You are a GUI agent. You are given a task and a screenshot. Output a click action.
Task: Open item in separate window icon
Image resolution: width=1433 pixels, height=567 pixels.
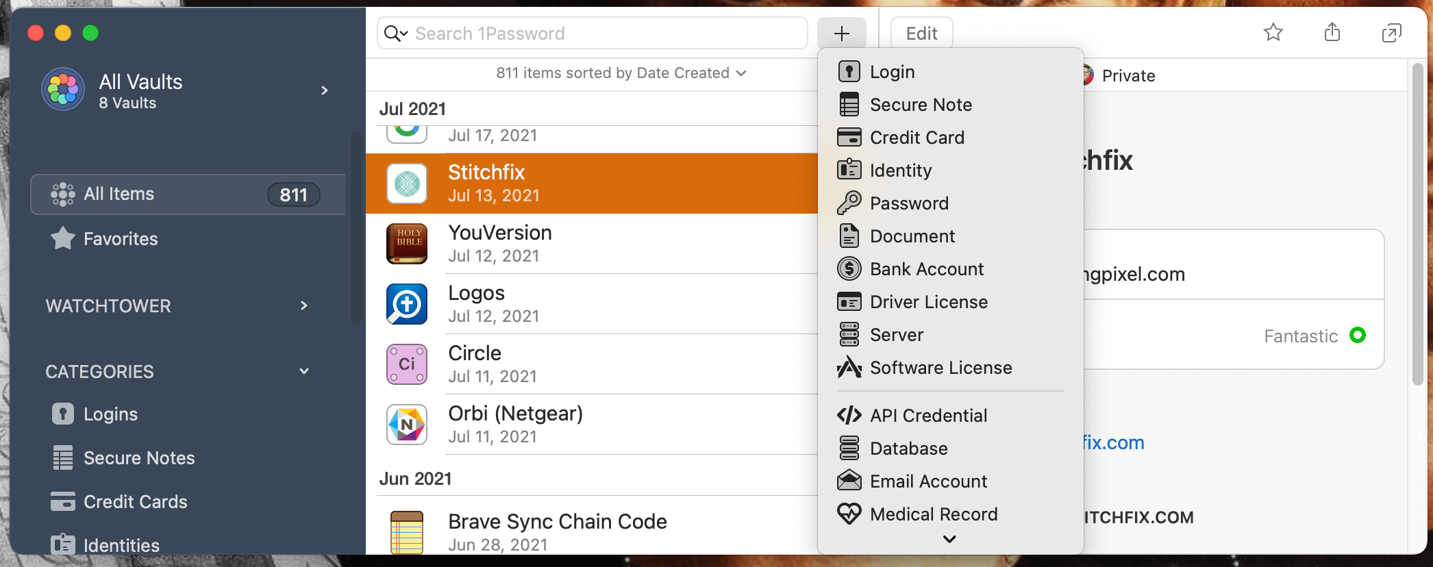coord(1391,32)
